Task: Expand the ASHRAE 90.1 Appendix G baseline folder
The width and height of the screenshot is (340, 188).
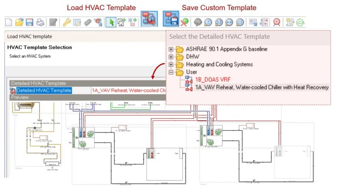Action: pos(171,49)
